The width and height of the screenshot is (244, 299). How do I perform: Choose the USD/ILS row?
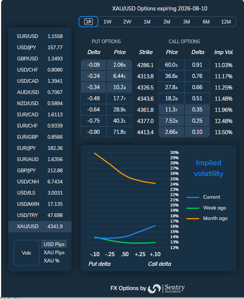coord(40,193)
